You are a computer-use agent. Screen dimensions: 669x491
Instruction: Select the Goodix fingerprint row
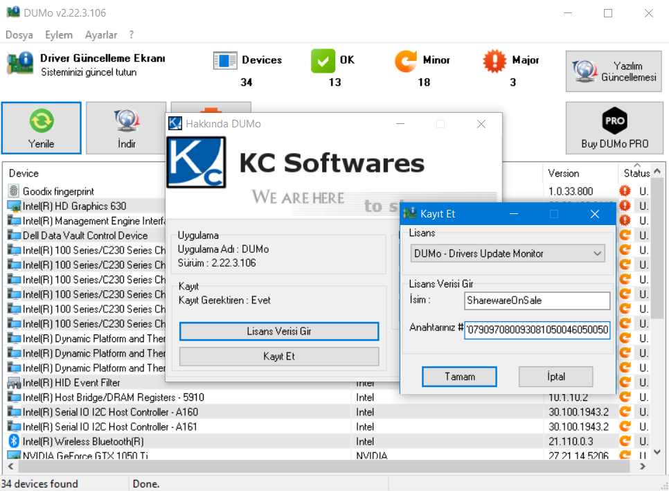(58, 191)
